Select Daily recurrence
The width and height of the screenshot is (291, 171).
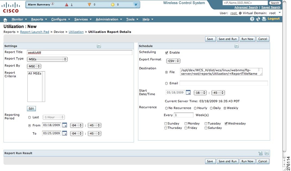pos(211,108)
